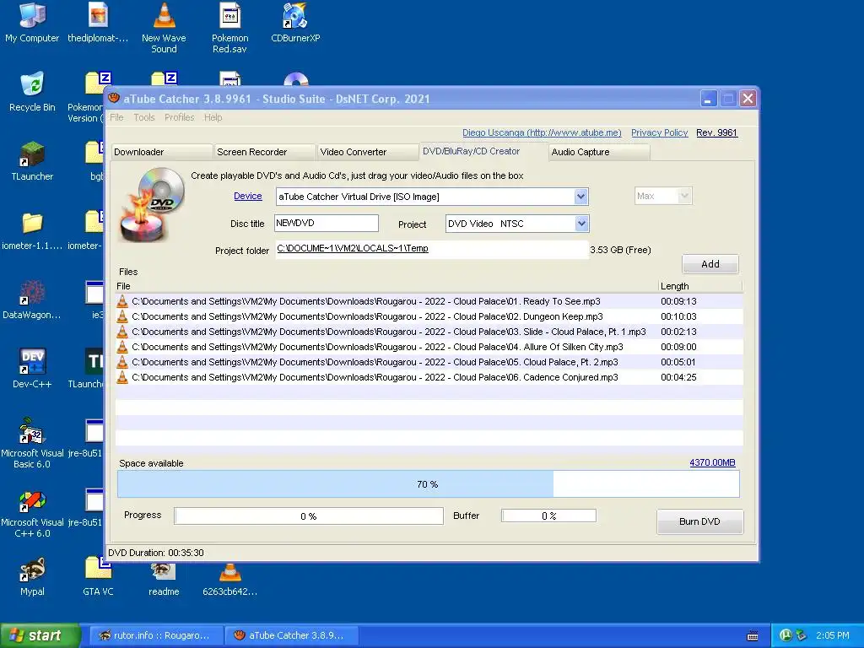
Task: Click the keyboard icon in the taskbar
Action: click(753, 636)
